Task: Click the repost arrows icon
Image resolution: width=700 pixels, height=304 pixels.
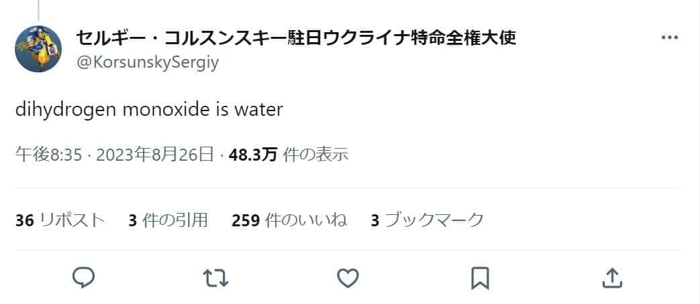Action: (x=215, y=277)
